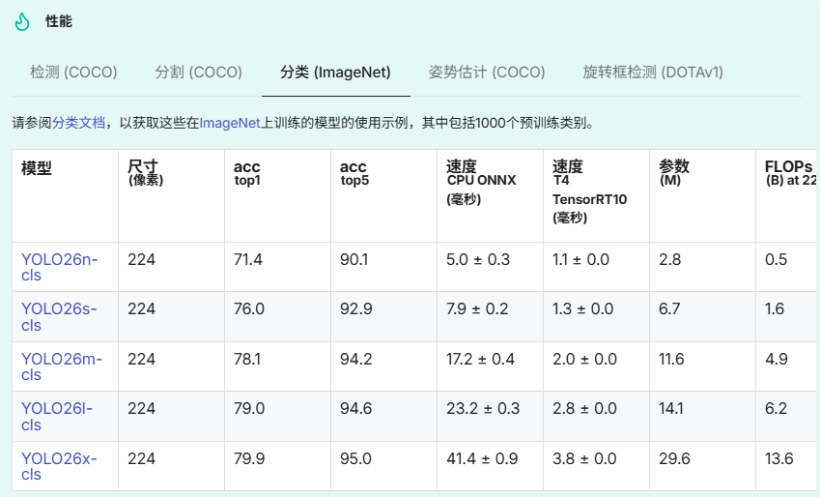Select top1 value 71.4

pos(247,259)
